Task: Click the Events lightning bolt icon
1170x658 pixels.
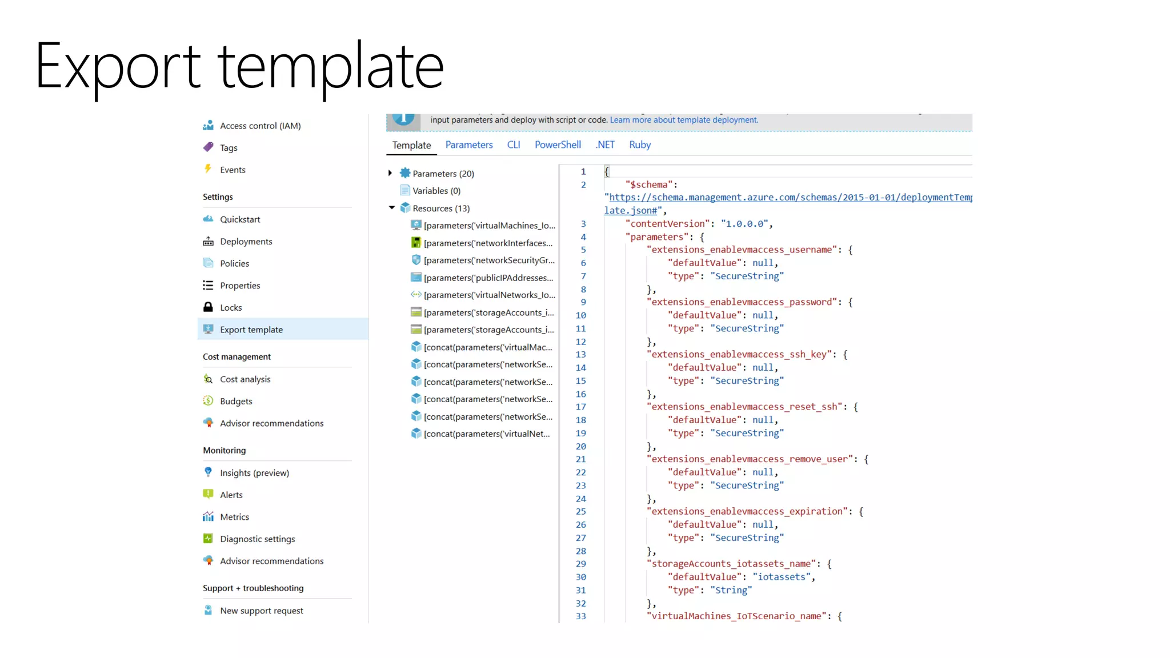Action: (208, 169)
